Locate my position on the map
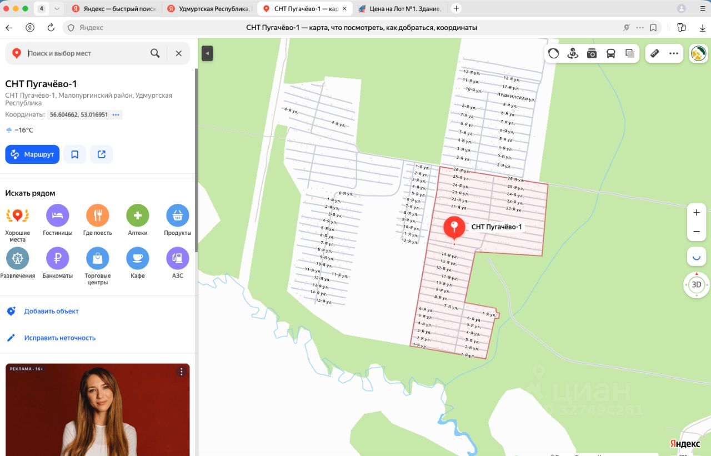The width and height of the screenshot is (711, 456). click(x=697, y=257)
